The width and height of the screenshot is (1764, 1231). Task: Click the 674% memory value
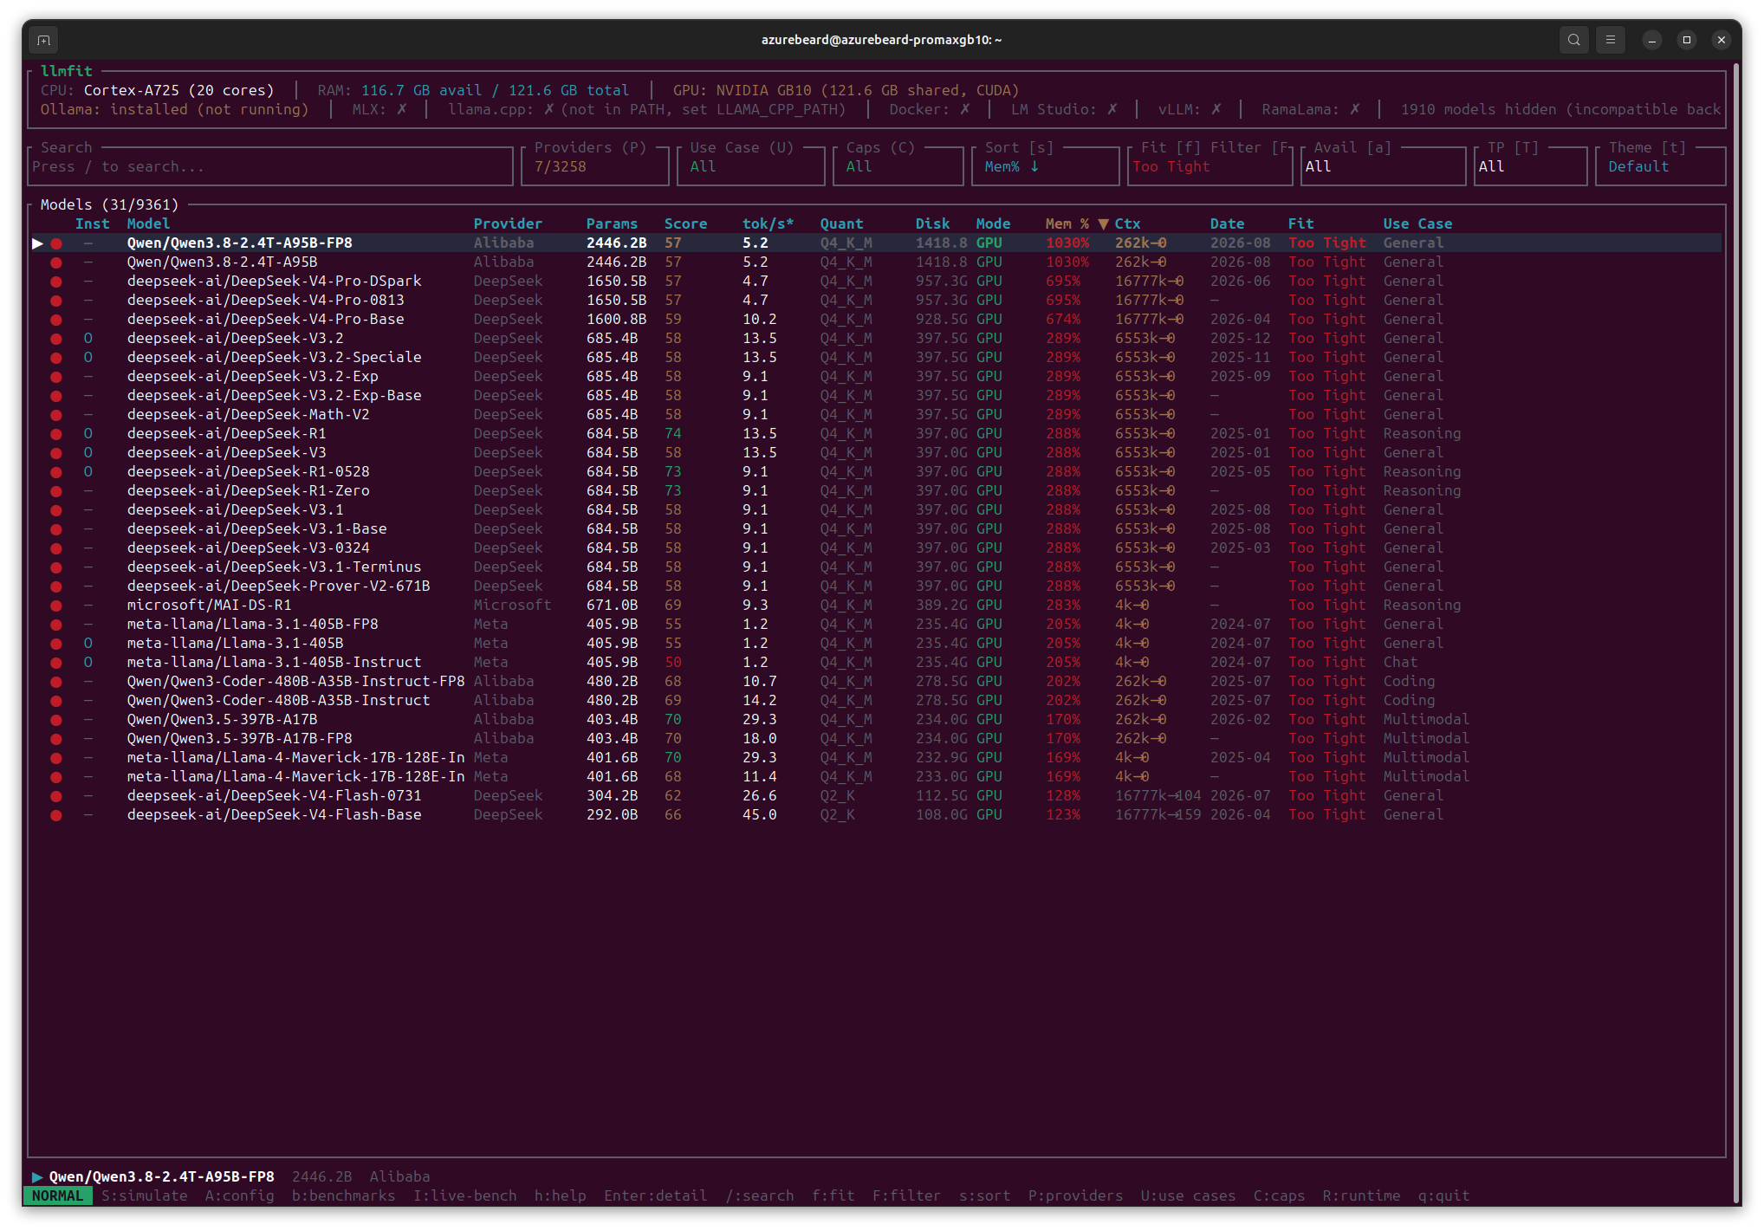(1063, 320)
